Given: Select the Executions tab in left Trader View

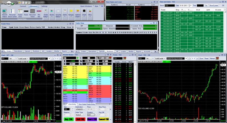Looking at the screenshot, I should [18, 51].
